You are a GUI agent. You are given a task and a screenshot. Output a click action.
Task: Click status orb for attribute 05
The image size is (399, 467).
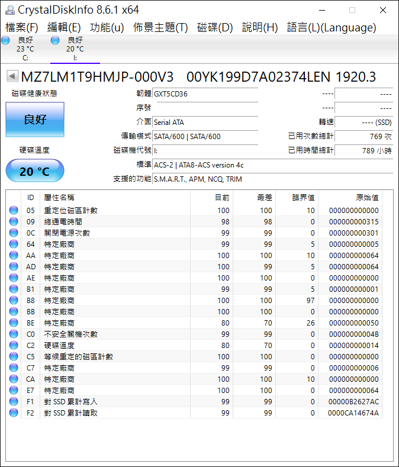pyautogui.click(x=14, y=210)
